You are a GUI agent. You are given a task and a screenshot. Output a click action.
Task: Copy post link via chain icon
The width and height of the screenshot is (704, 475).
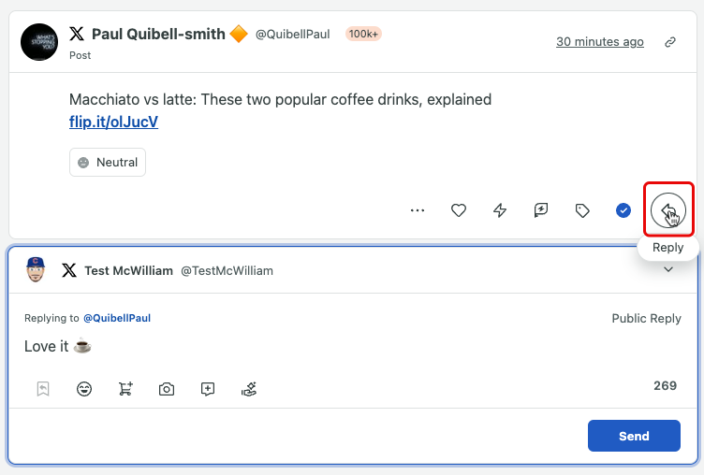click(x=670, y=42)
